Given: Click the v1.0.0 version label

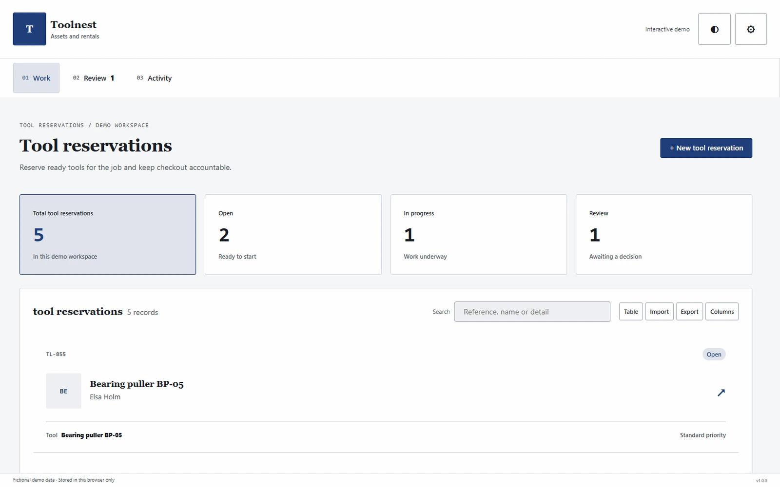Looking at the screenshot, I should [761, 480].
